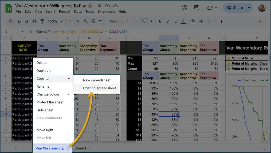Open the Extensions menu
Viewport: 271px width, 153px height.
[106, 11]
